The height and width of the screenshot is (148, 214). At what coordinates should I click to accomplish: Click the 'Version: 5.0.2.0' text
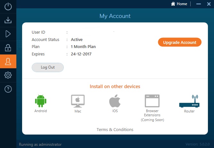click(197, 144)
